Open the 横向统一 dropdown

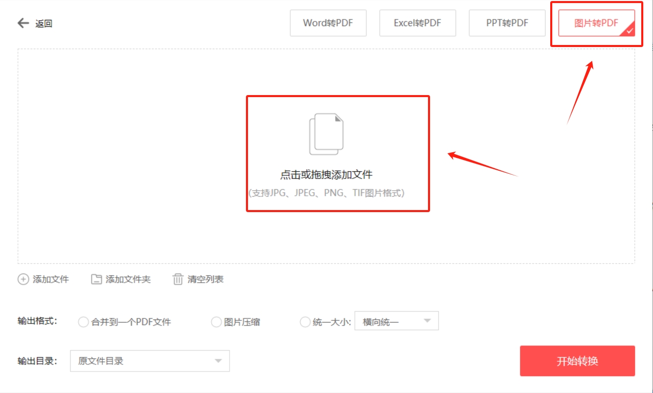point(396,321)
